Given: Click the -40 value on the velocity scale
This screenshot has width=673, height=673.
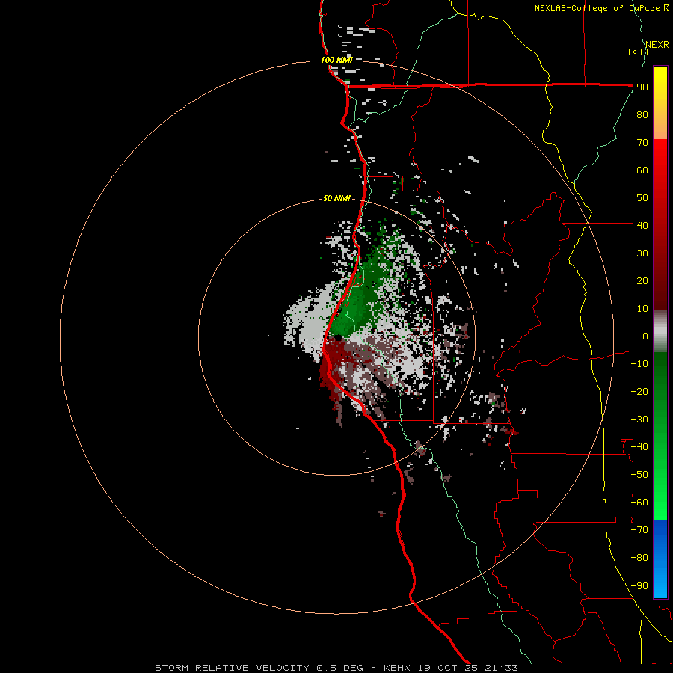Looking at the screenshot, I should (639, 447).
